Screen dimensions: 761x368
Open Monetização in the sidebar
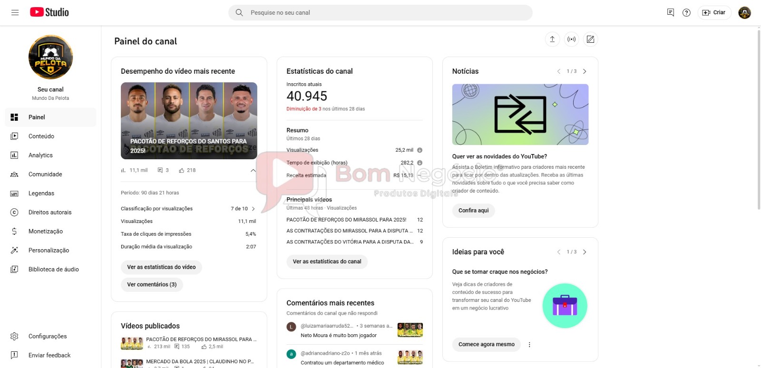(50, 231)
